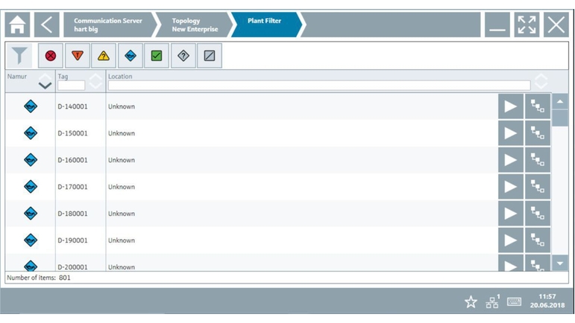The width and height of the screenshot is (575, 323).
Task: Click Namur status icon of D-190001
Action: (31, 240)
